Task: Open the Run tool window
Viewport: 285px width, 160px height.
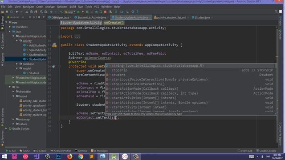Action: (x=11, y=151)
